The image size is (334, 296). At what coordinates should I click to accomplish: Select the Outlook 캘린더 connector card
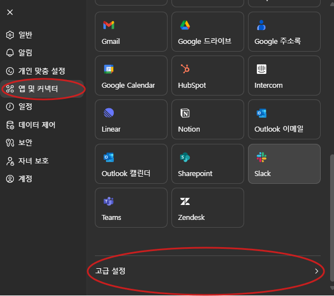(131, 164)
